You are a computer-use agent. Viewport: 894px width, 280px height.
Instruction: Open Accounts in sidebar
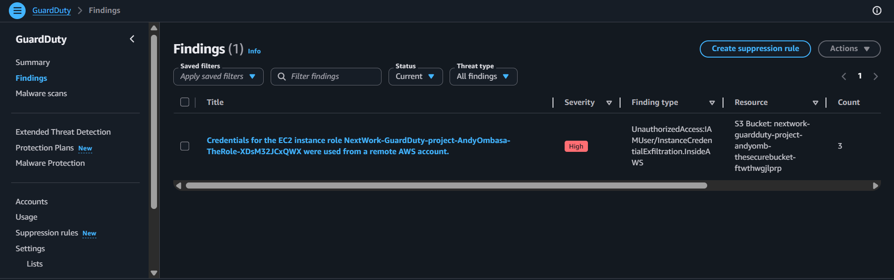click(32, 202)
